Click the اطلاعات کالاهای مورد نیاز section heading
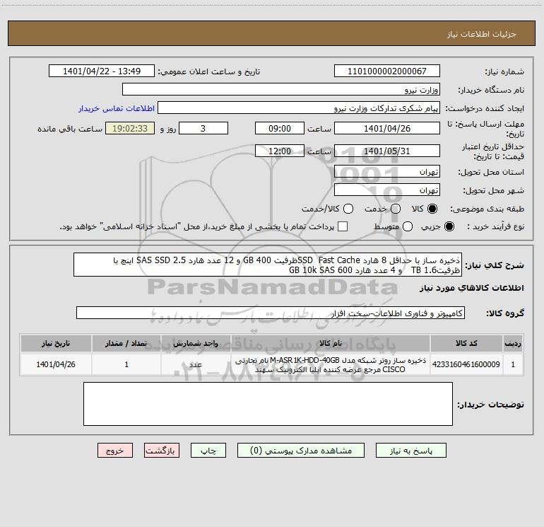The width and height of the screenshot is (544, 527). [x=471, y=288]
